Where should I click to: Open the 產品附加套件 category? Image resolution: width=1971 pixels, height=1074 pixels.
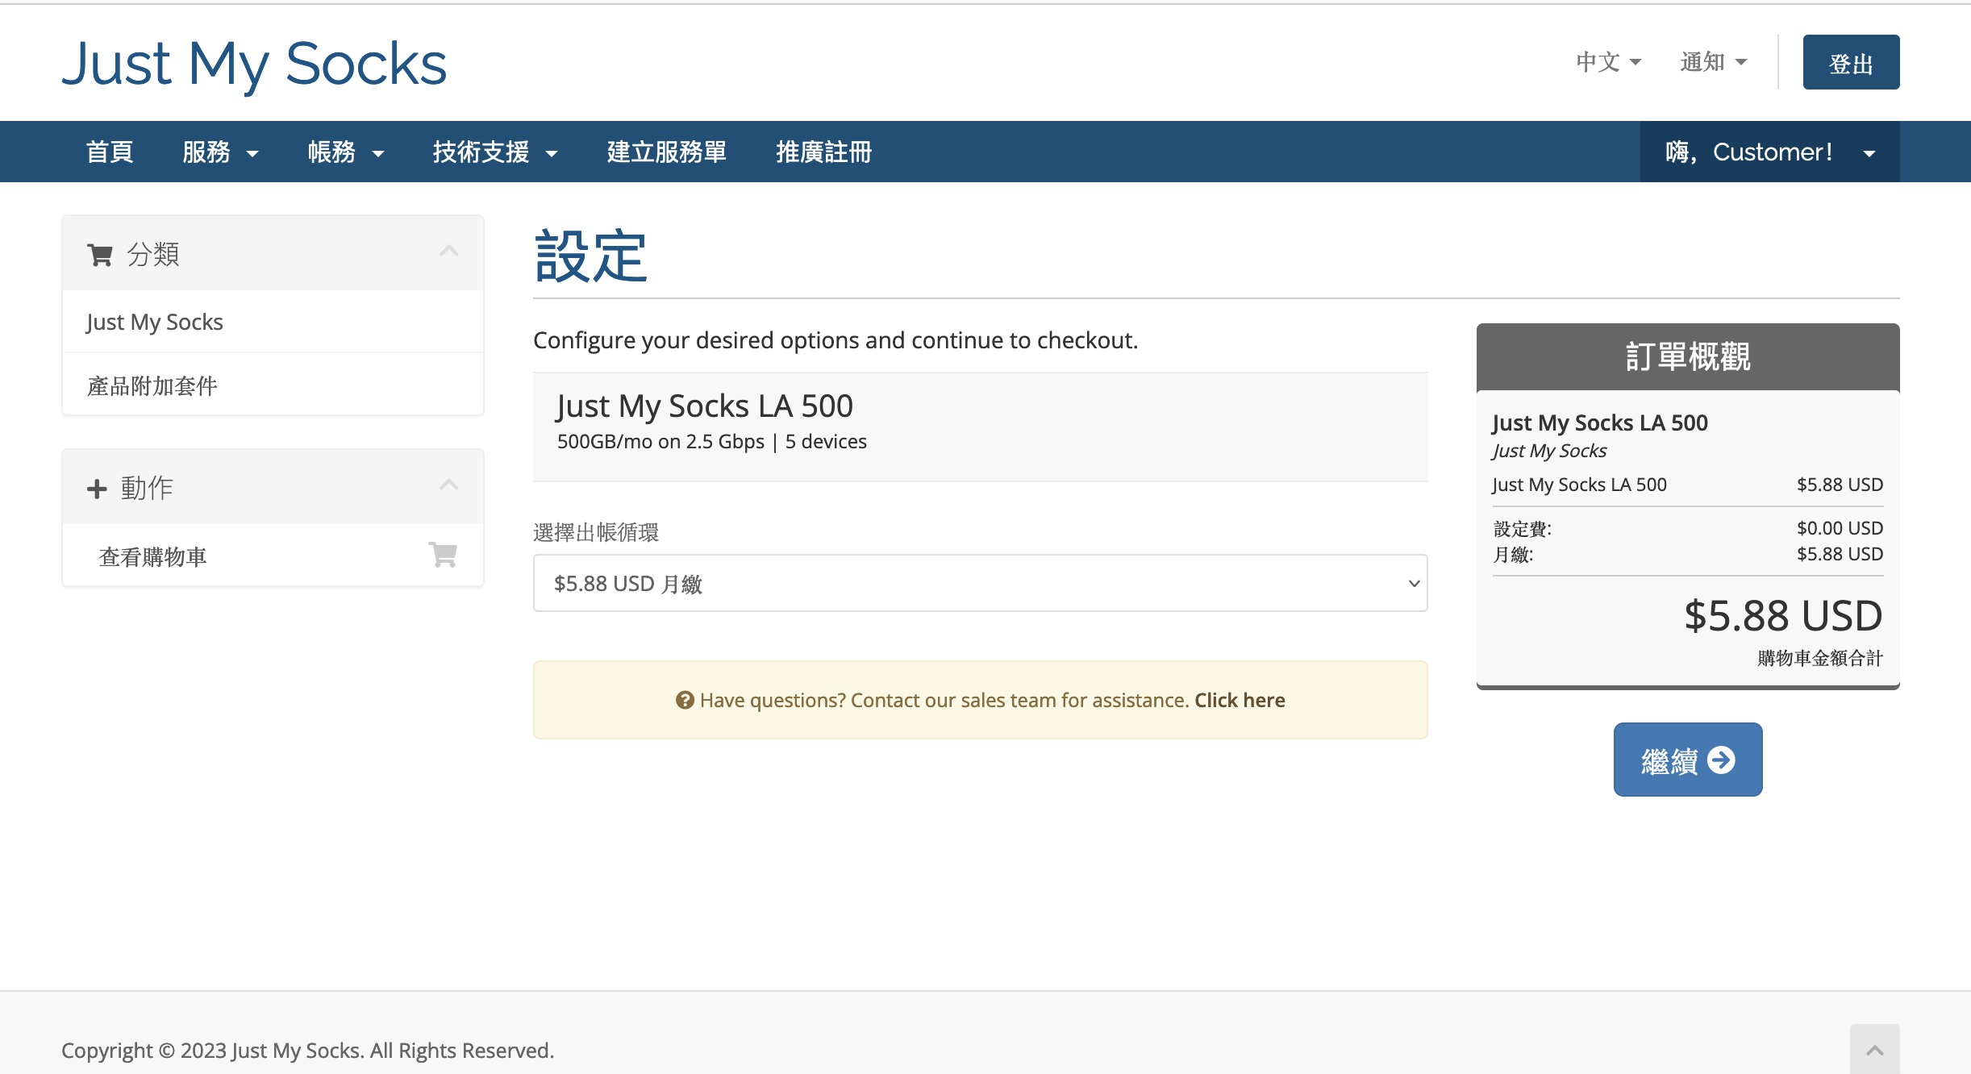tap(151, 385)
